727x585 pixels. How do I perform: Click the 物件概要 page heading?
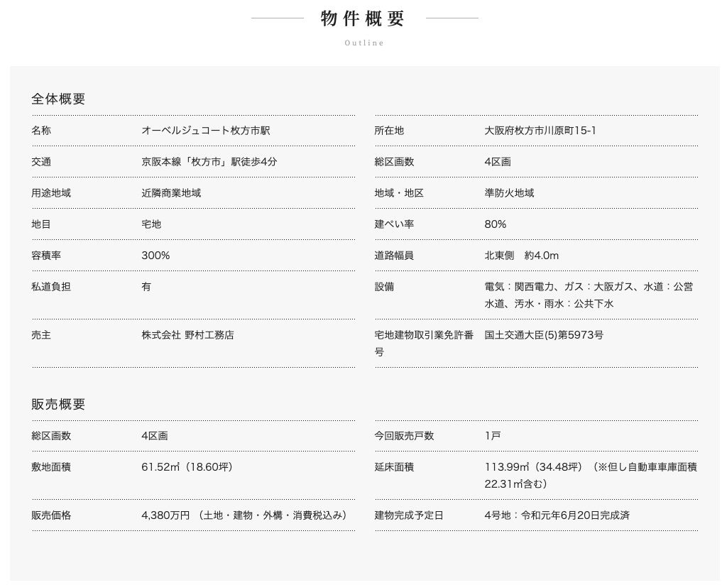(363, 19)
